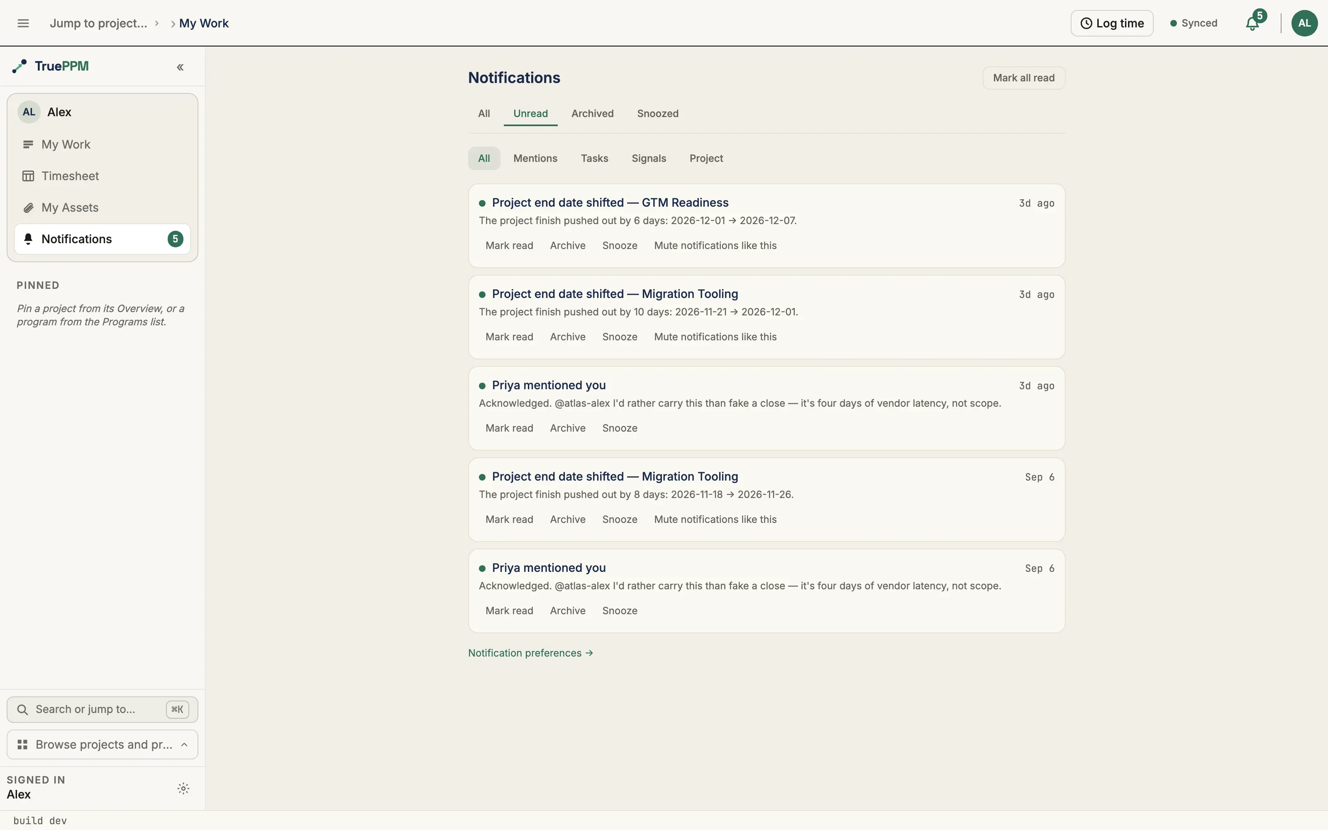Click the Search or jump to field

pos(102,709)
